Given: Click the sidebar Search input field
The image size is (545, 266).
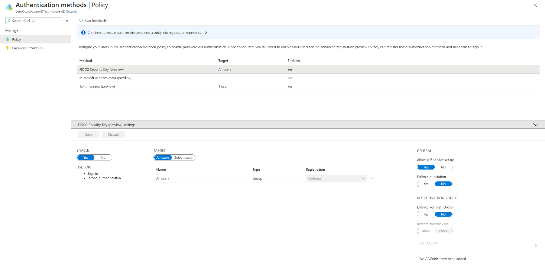Looking at the screenshot, I should pyautogui.click(x=35, y=21).
